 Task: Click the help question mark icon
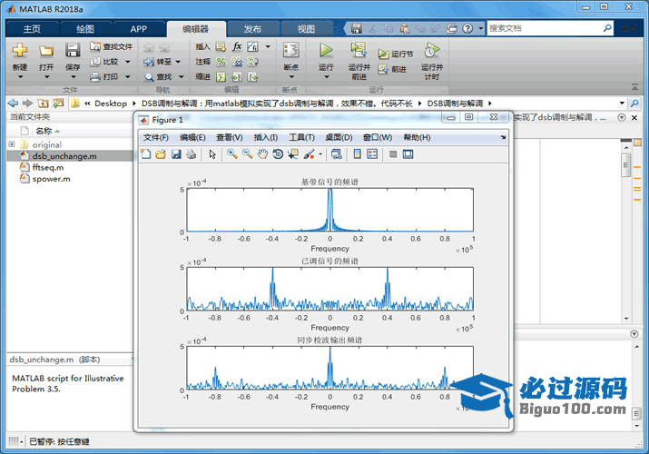467,28
